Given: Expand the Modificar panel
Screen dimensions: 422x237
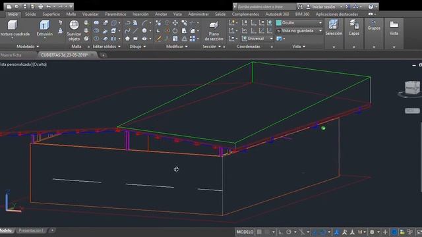Looking at the screenshot, I should click(177, 47).
